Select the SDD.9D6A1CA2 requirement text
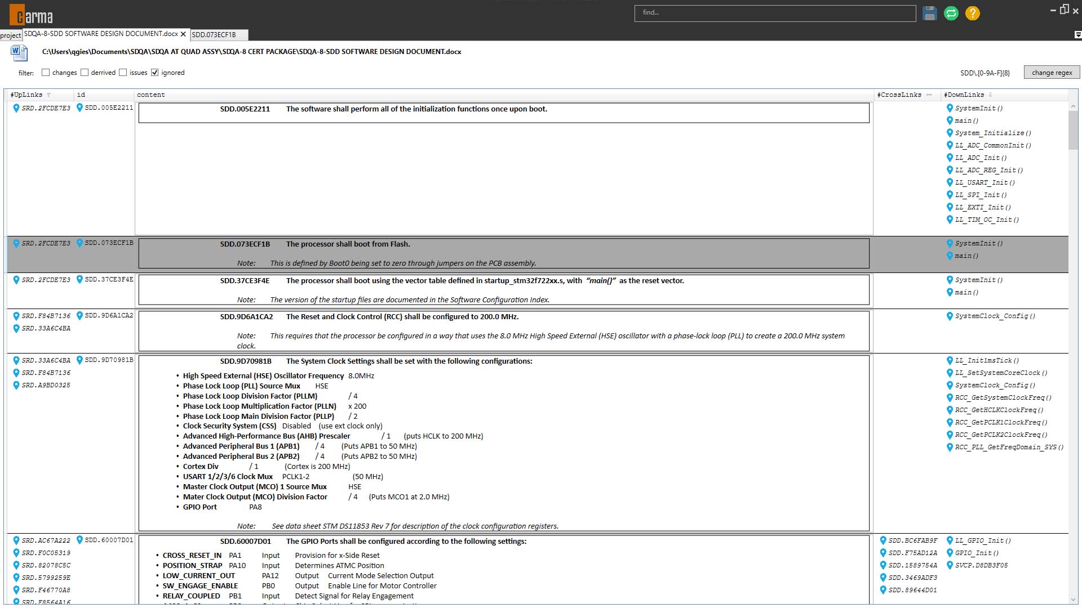 (x=402, y=316)
